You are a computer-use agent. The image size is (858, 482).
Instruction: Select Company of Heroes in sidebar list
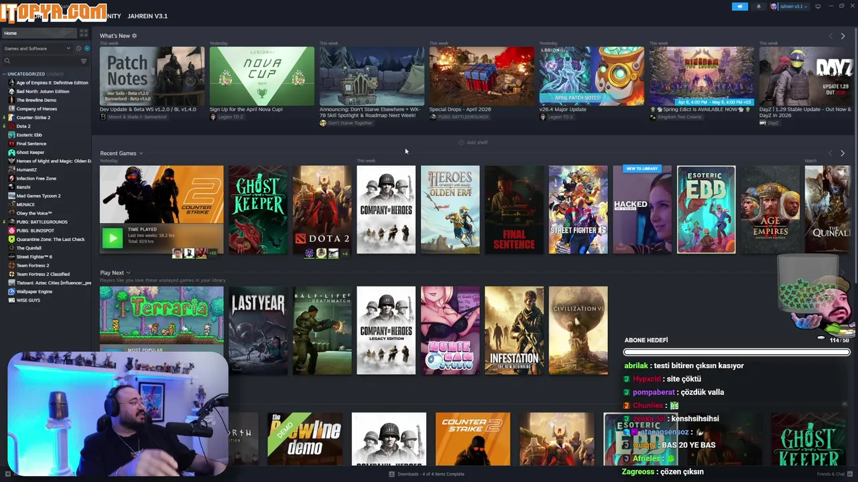(37, 108)
